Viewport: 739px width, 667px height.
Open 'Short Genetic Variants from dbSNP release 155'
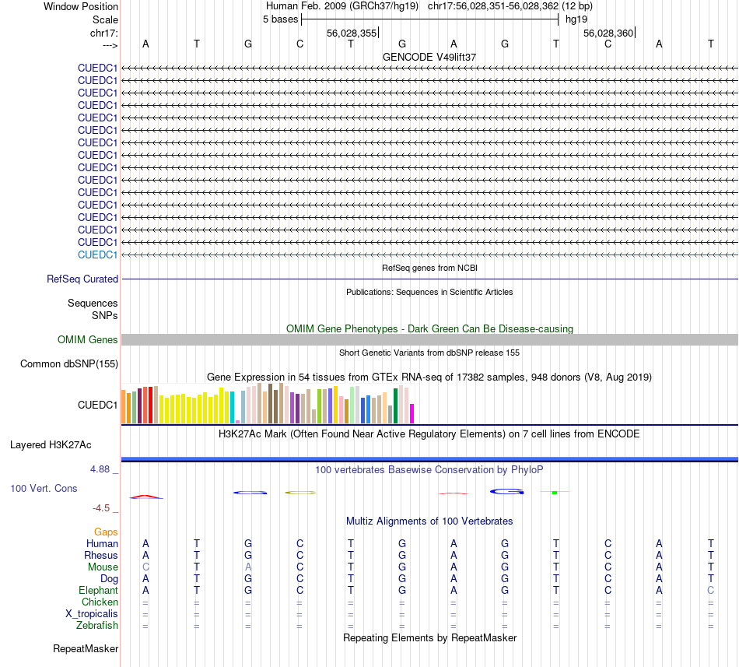point(429,353)
